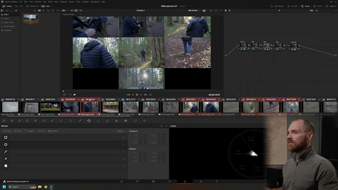Mute the viewer audio speaker icon

click(x=74, y=94)
